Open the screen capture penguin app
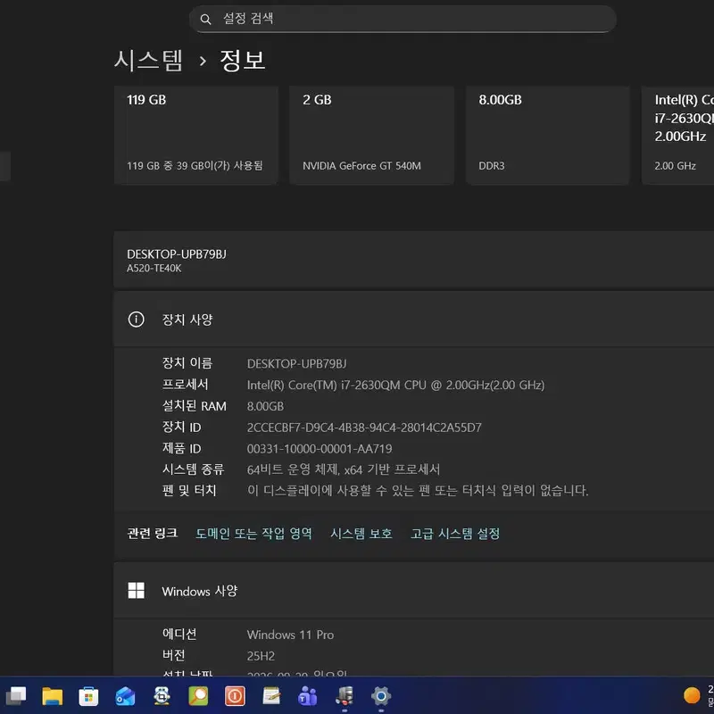 click(162, 696)
